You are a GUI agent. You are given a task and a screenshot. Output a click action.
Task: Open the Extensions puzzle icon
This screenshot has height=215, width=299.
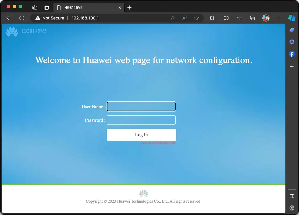click(x=212, y=18)
